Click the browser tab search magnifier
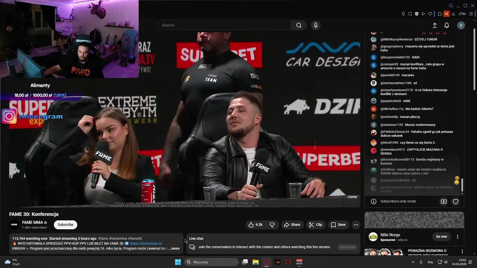The width and height of the screenshot is (477, 268). [x=451, y=6]
